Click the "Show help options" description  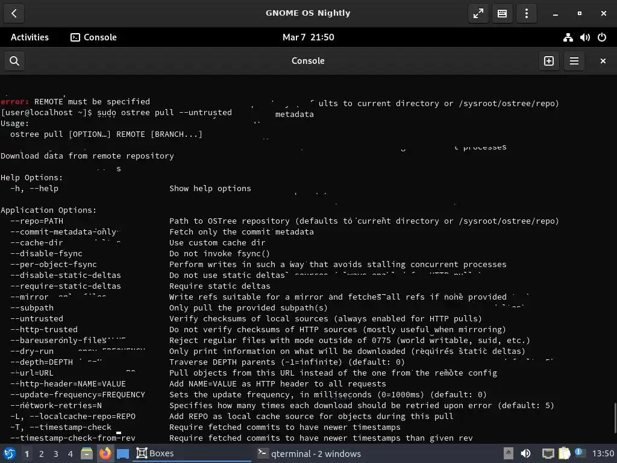[x=210, y=189]
